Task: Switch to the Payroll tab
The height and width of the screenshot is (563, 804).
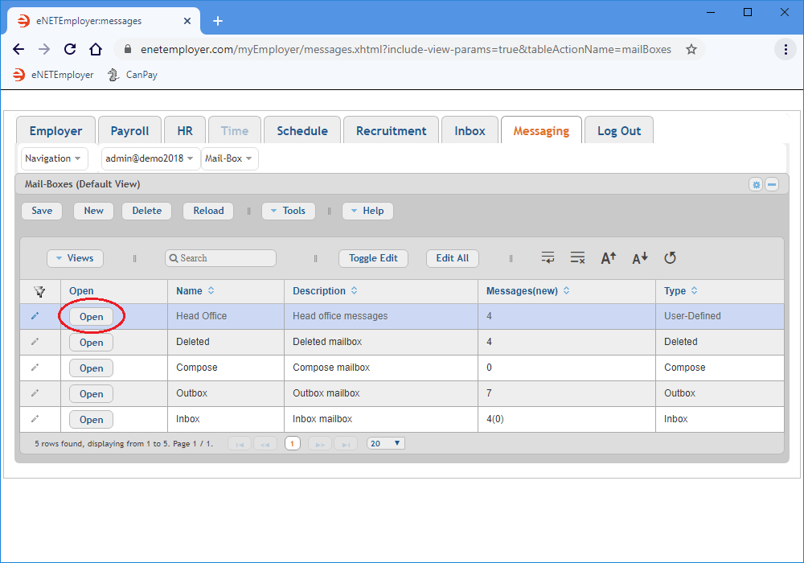Action: click(129, 130)
